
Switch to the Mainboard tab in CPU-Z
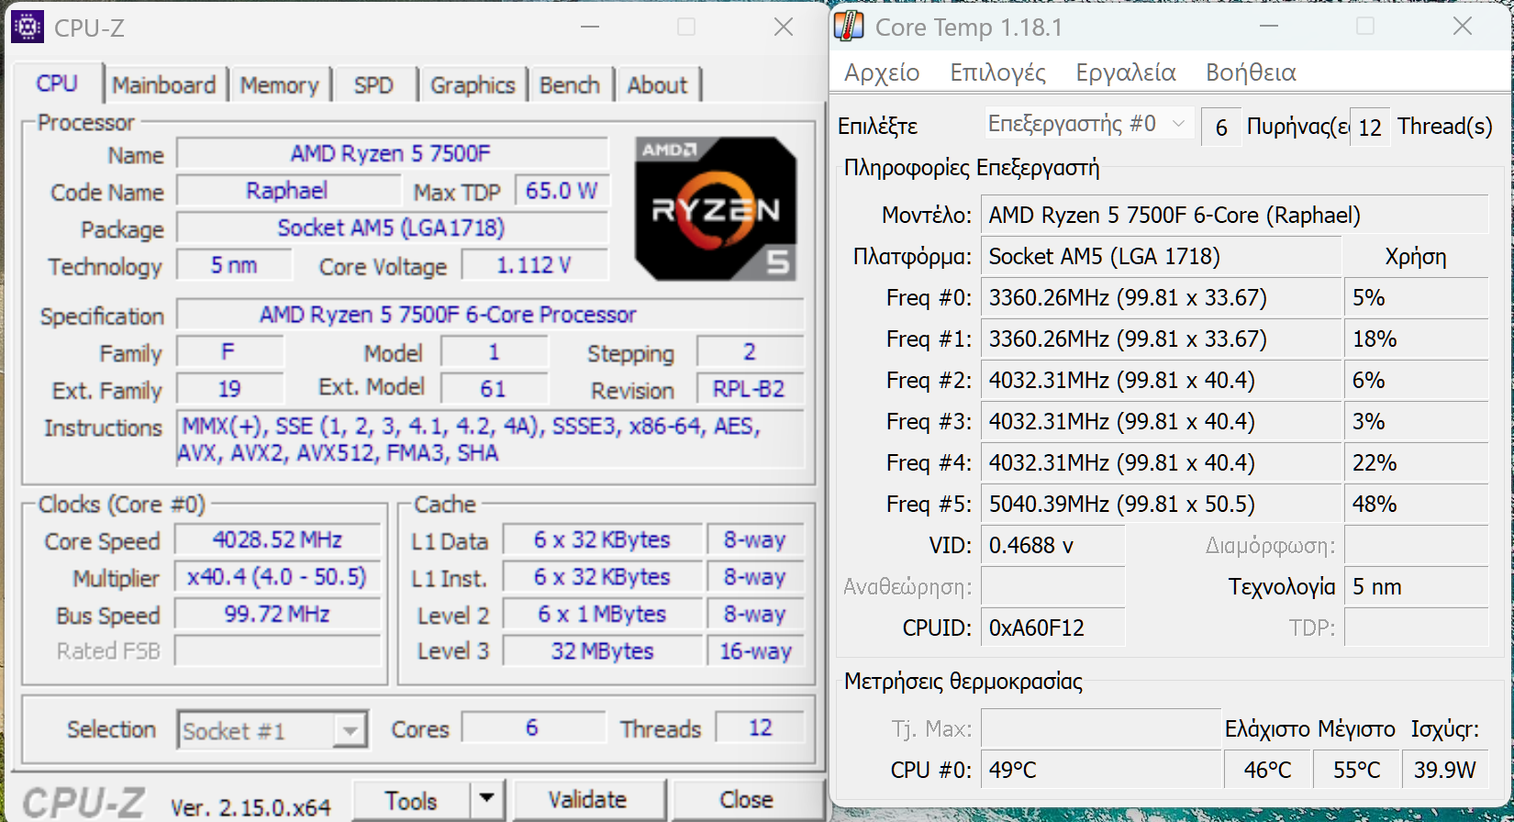pos(164,85)
